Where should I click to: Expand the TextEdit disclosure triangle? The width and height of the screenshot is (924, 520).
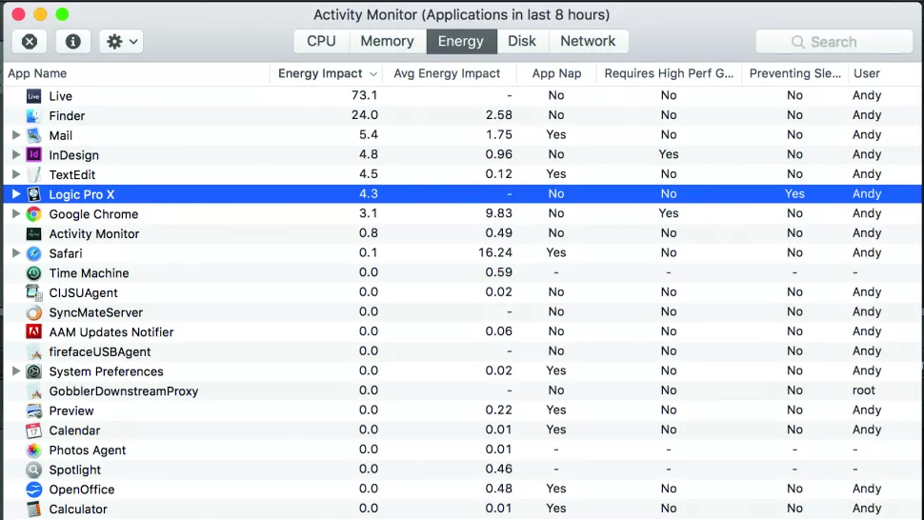15,174
